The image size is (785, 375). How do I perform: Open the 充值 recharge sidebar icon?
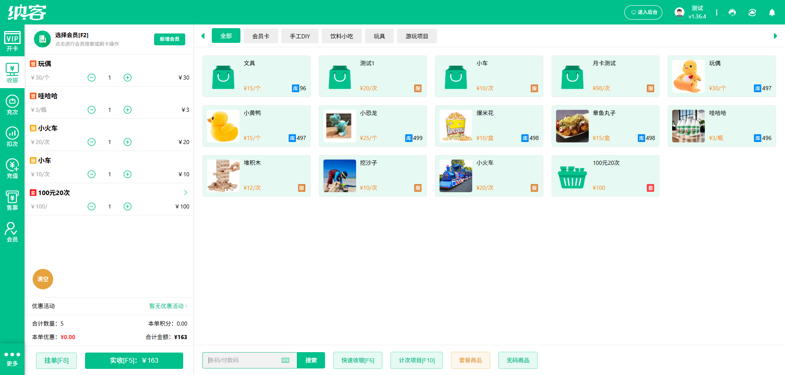pyautogui.click(x=12, y=169)
